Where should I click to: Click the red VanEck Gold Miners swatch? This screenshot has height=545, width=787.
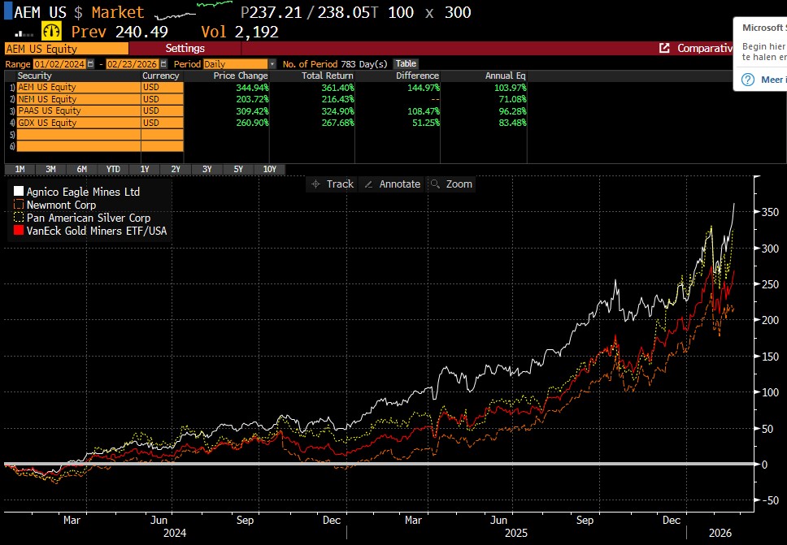pyautogui.click(x=18, y=231)
